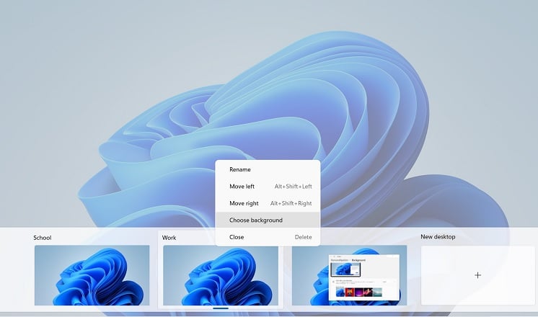
Task: Select Rename in the context menu
Action: [x=268, y=169]
